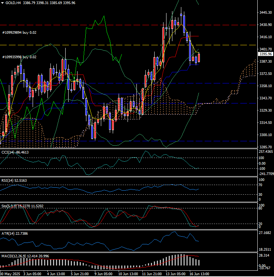Image resolution: width=274 pixels, height=277 pixels.
Task: Click the 3343.70 price scale value
Action: click(265, 98)
